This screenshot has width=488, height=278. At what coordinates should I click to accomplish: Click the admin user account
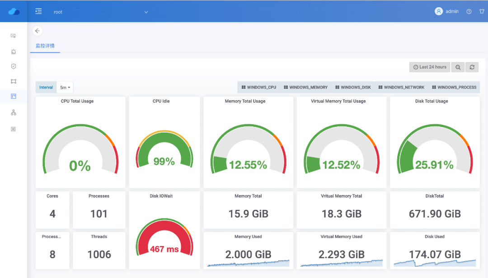(447, 12)
